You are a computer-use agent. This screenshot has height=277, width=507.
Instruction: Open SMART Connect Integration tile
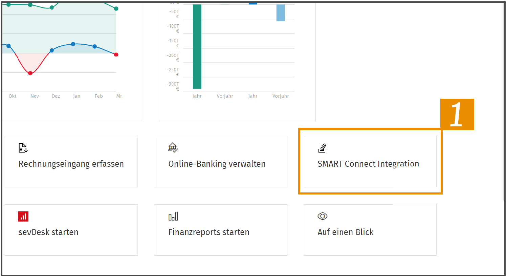tap(370, 162)
